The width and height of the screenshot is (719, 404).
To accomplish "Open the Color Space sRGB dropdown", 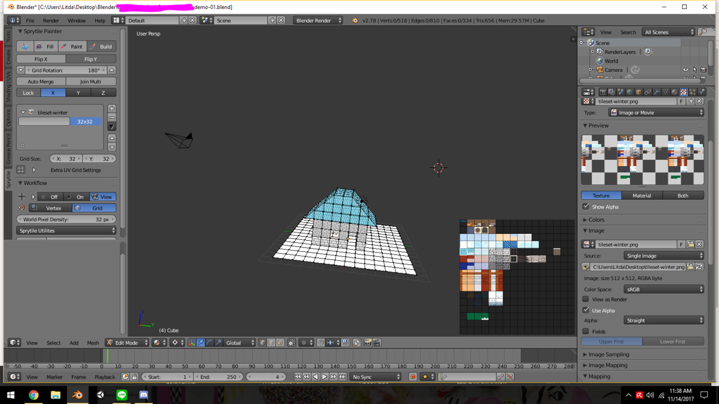I will tap(663, 289).
